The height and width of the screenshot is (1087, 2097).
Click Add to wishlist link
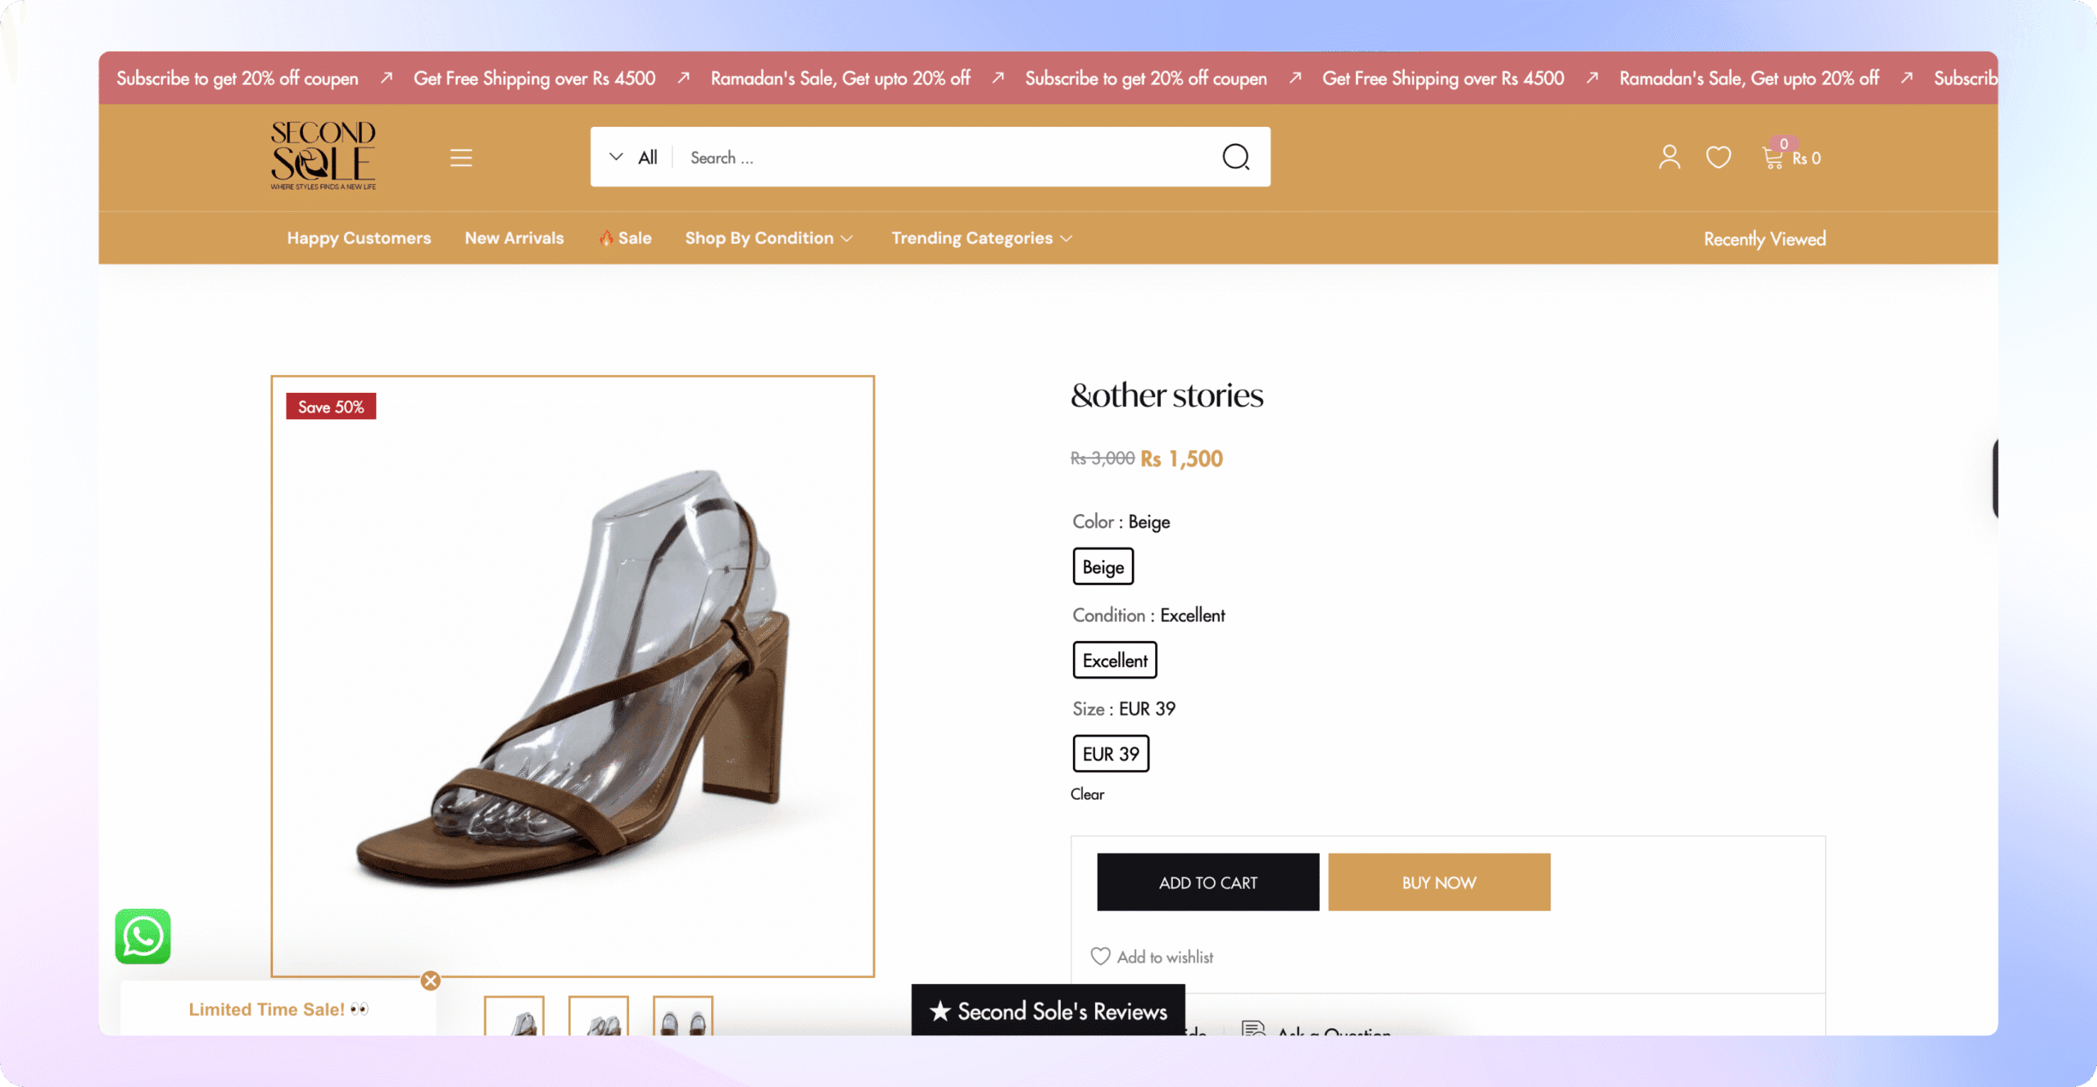[1165, 957]
